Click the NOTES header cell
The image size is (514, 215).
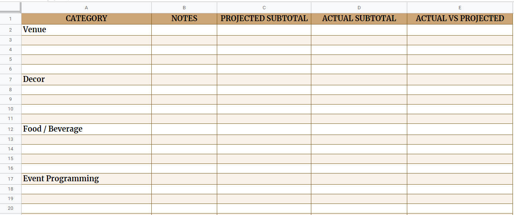tap(184, 18)
